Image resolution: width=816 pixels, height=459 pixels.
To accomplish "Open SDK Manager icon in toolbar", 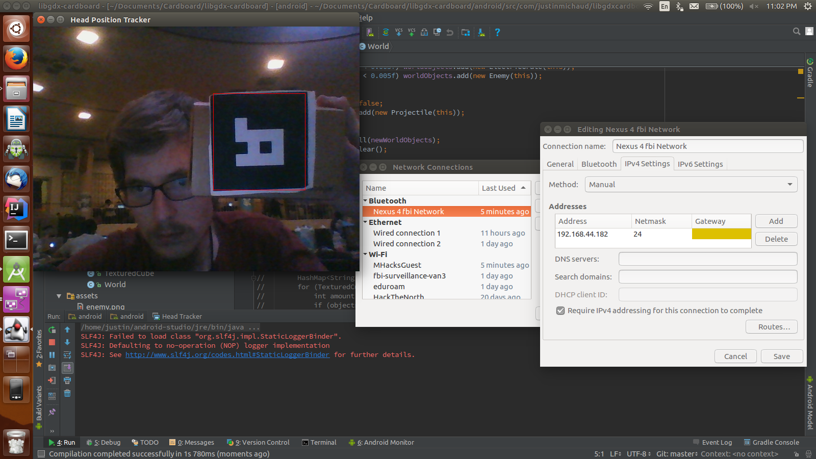I will pyautogui.click(x=481, y=32).
